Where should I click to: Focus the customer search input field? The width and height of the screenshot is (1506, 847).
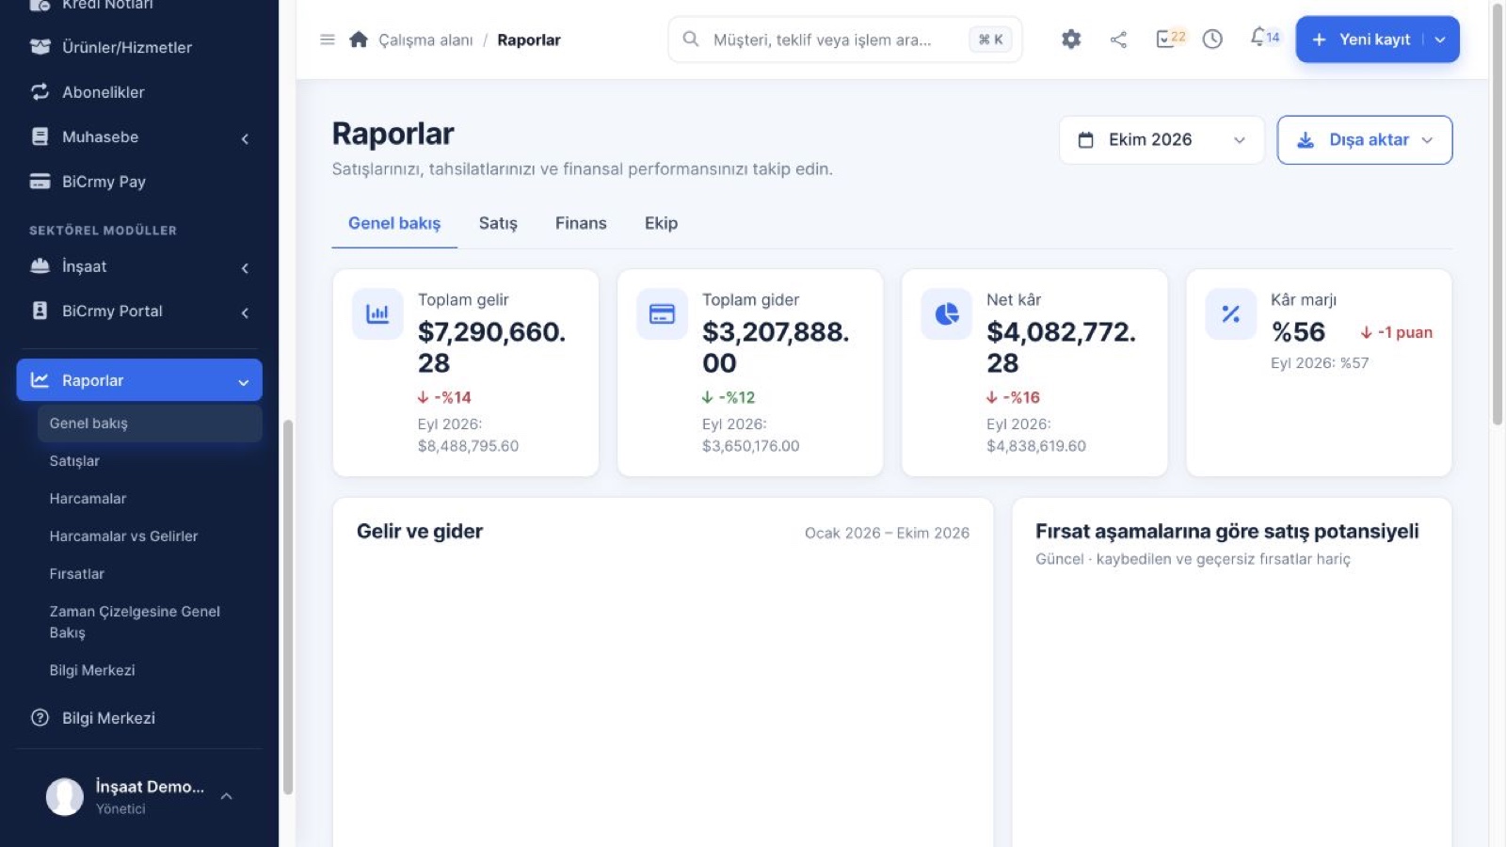pos(845,40)
